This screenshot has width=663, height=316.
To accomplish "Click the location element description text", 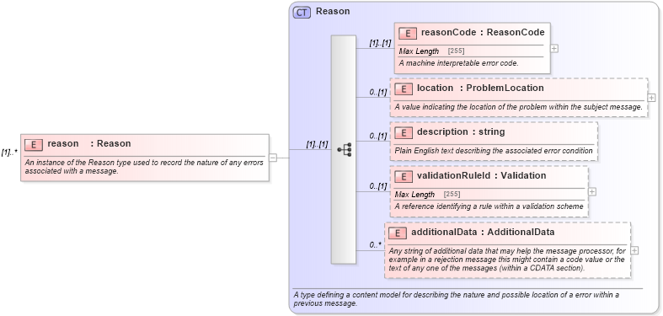I will pos(519,107).
